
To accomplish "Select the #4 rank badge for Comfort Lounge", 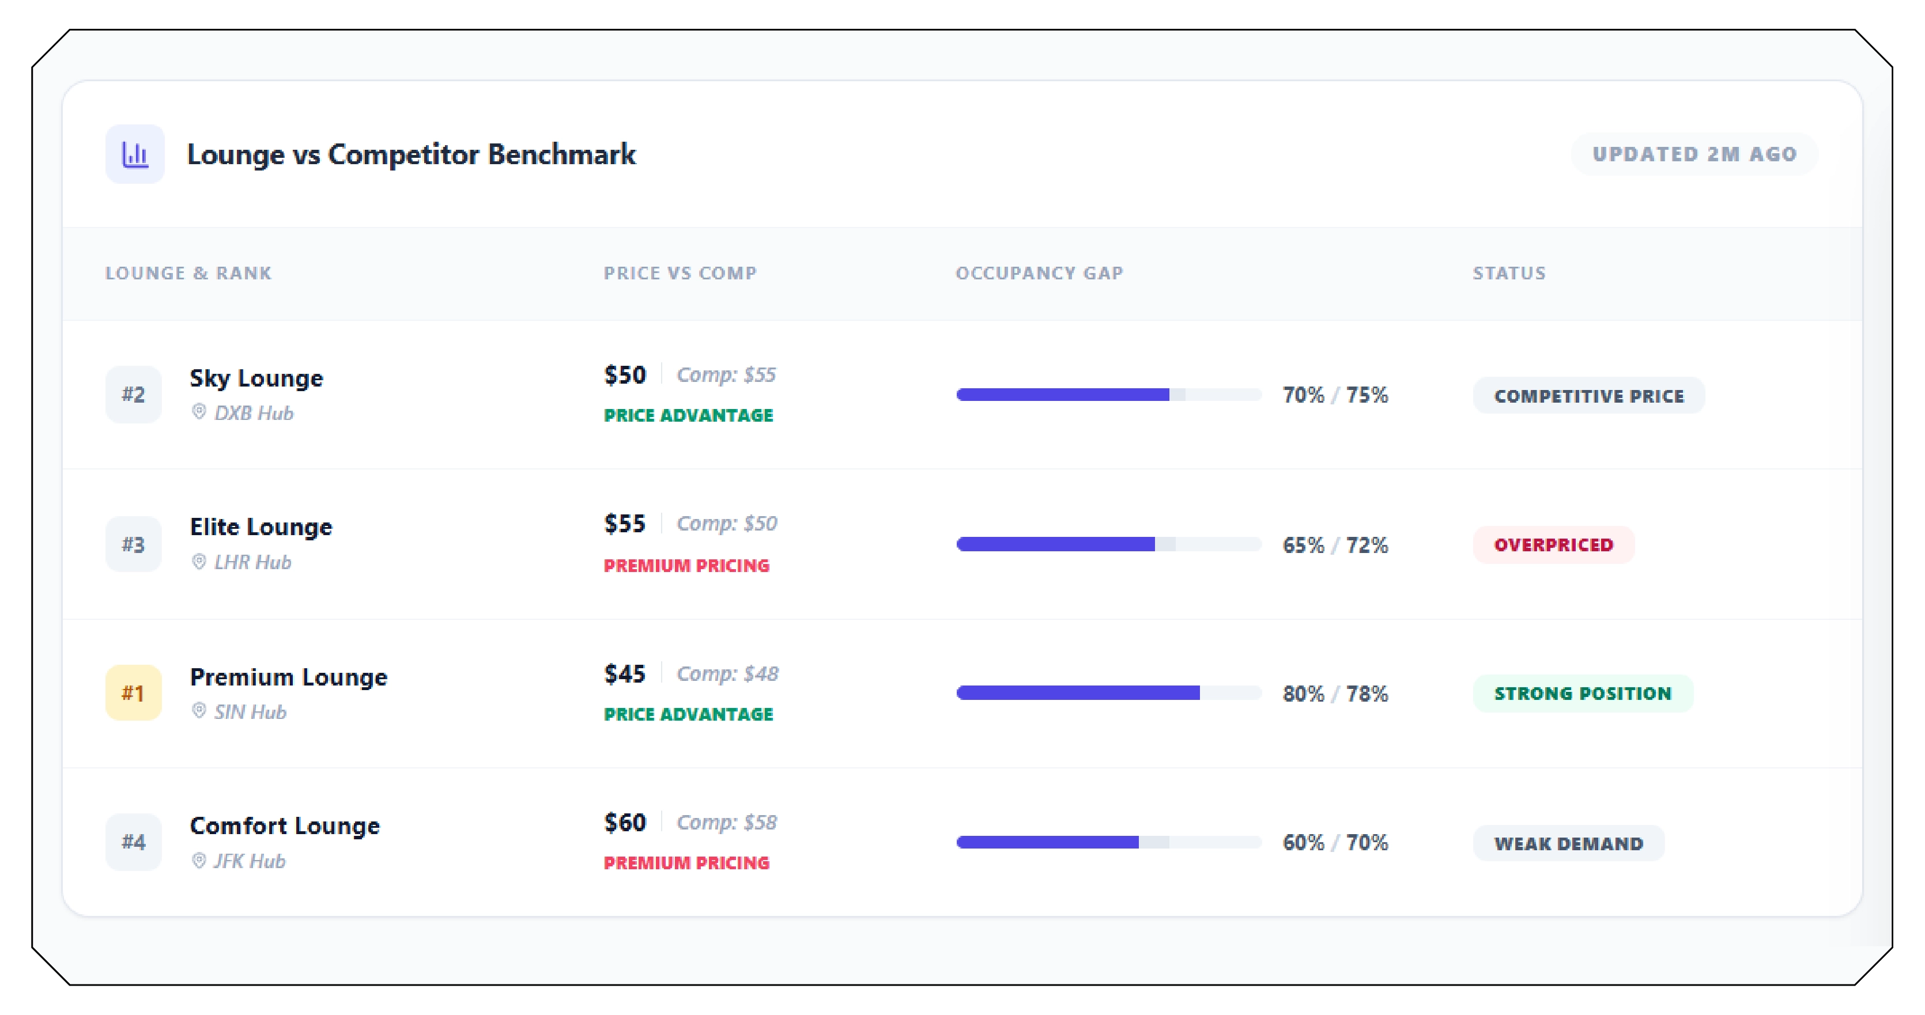I will (133, 842).
